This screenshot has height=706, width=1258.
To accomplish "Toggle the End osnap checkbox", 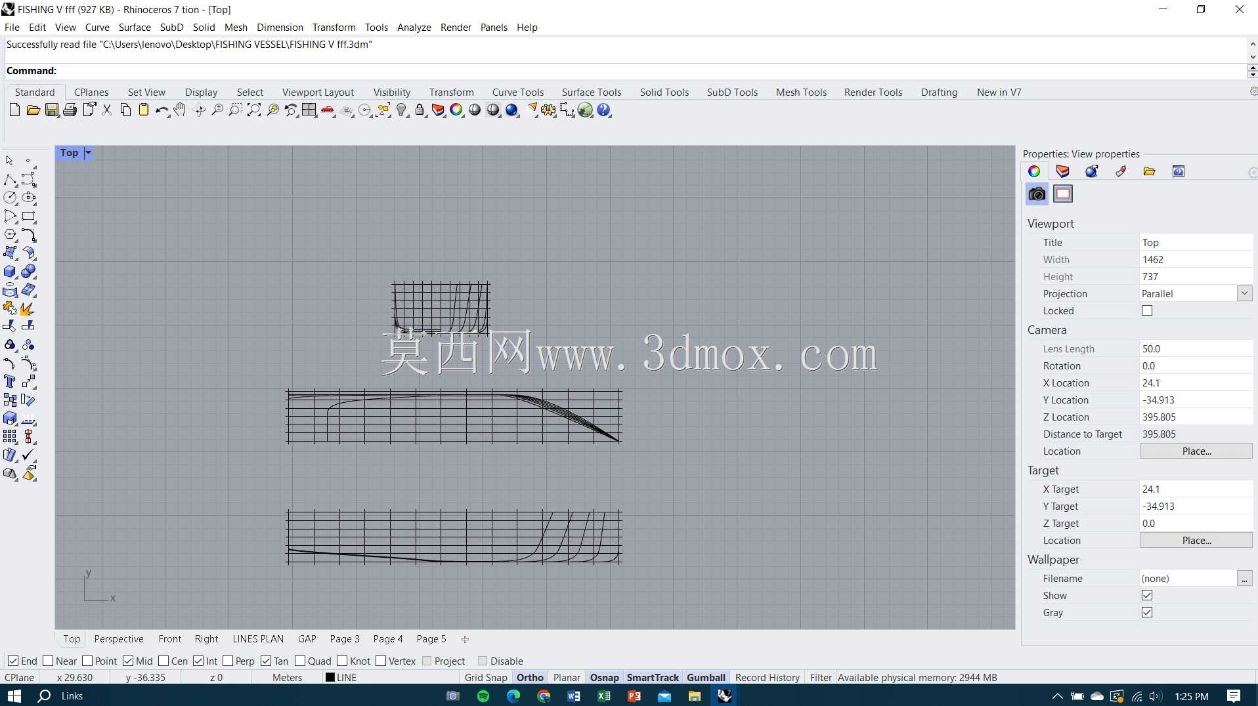I will tap(12, 661).
